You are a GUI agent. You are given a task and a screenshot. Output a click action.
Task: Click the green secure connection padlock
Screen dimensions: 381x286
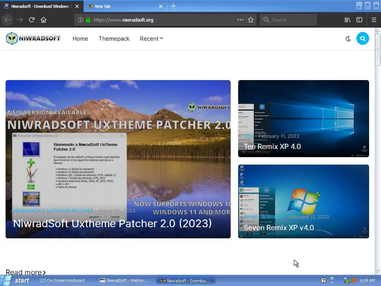point(88,20)
